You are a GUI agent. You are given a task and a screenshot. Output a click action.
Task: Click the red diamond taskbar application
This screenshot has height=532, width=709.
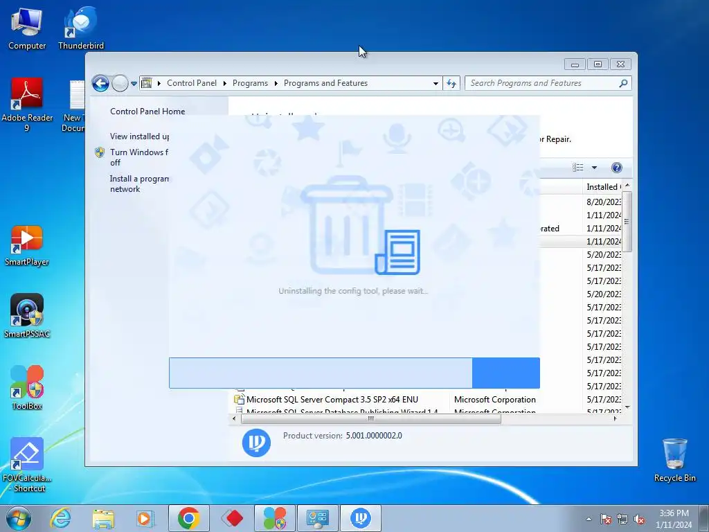coord(232,518)
